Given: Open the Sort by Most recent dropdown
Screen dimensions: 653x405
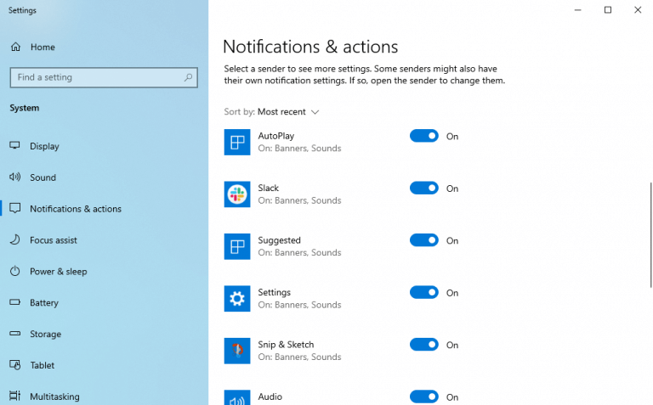Looking at the screenshot, I should pos(288,112).
